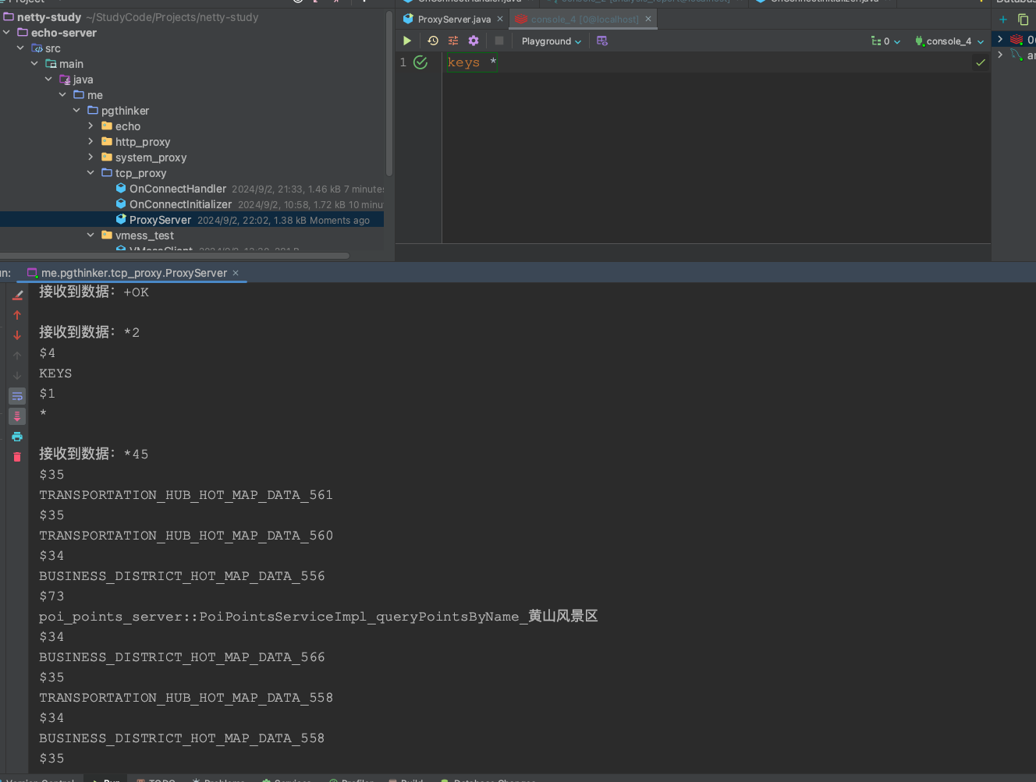Image resolution: width=1036 pixels, height=782 pixels.
Task: Click the red down arrow in the Run panel
Action: (17, 335)
